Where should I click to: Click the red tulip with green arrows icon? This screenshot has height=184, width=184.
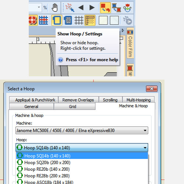(128, 8)
